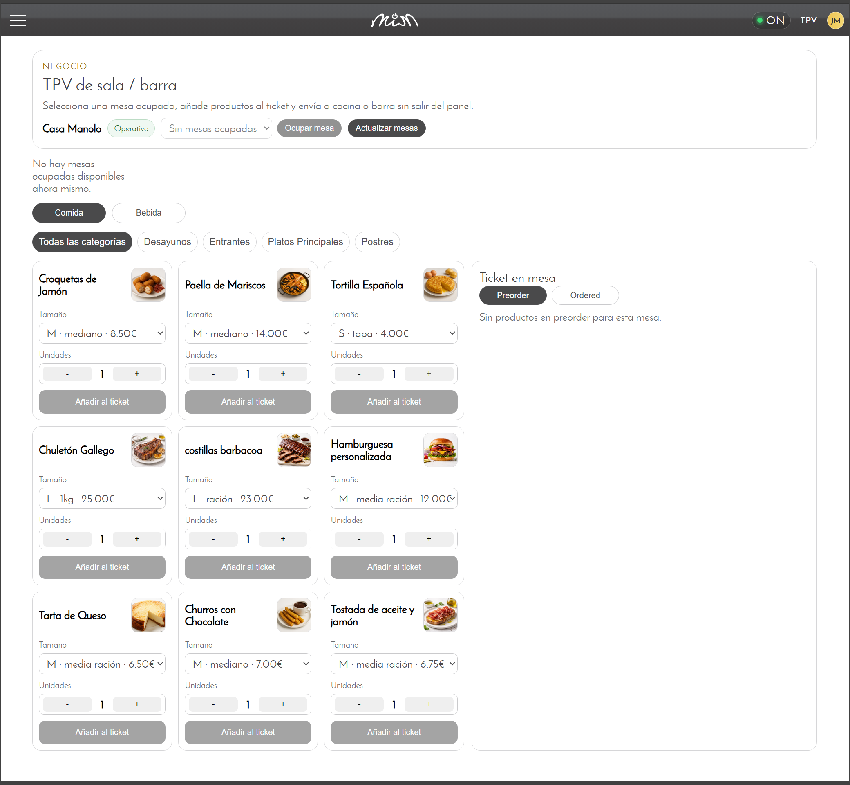Open Tarta de Queso size selector

point(102,664)
